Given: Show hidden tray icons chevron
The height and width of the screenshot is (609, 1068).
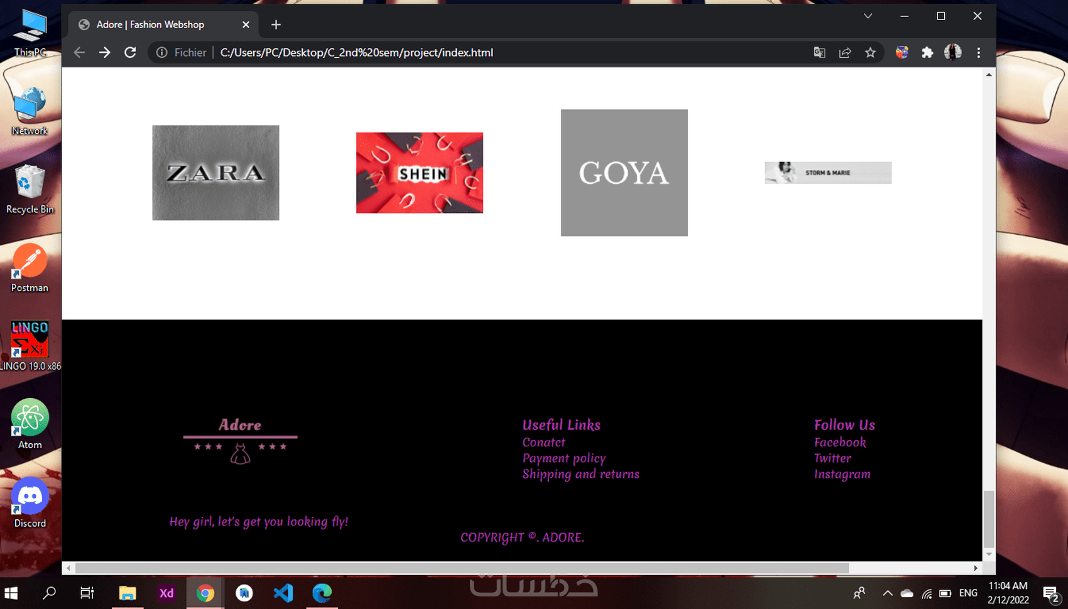Looking at the screenshot, I should [x=887, y=593].
